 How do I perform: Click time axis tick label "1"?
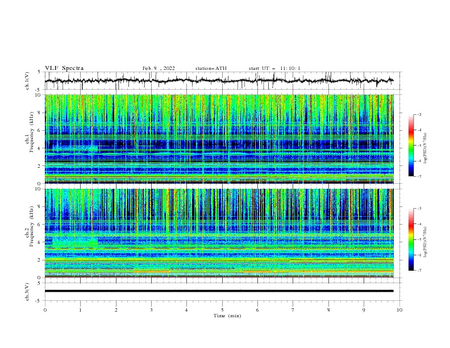pyautogui.click(x=80, y=310)
